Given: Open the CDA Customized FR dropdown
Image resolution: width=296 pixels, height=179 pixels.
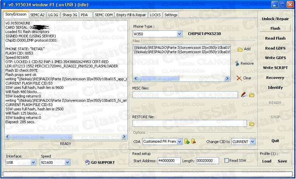Looking at the screenshot, I should pyautogui.click(x=180, y=141).
